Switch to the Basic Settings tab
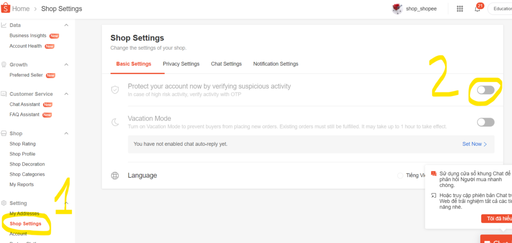The width and height of the screenshot is (512, 243). pos(134,64)
